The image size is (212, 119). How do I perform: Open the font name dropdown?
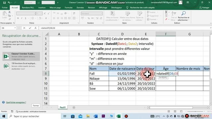point(34,13)
